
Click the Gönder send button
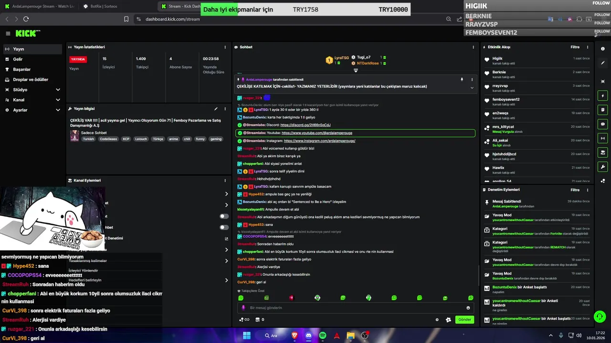(464, 320)
